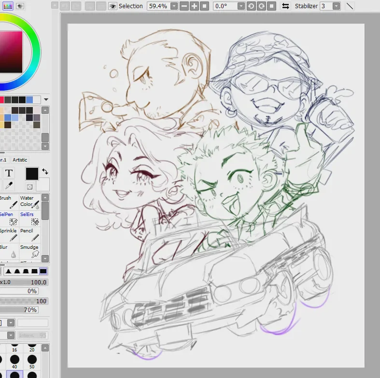
Task: Select the Text tool
Action: (x=9, y=173)
